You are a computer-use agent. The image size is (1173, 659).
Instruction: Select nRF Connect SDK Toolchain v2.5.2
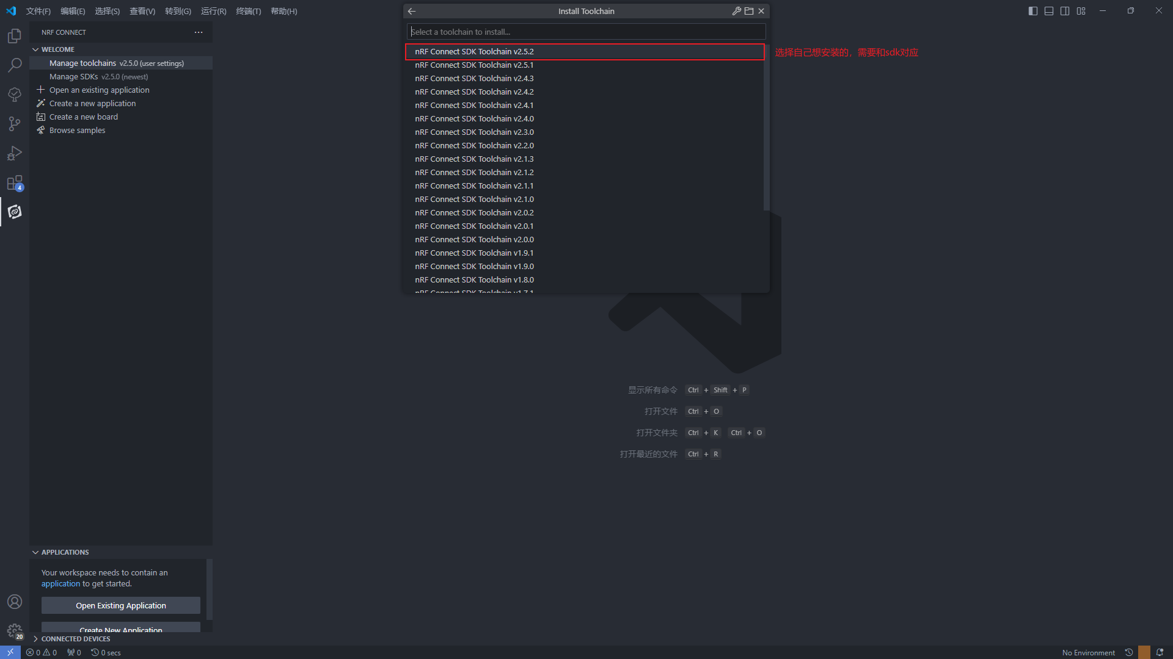474,52
